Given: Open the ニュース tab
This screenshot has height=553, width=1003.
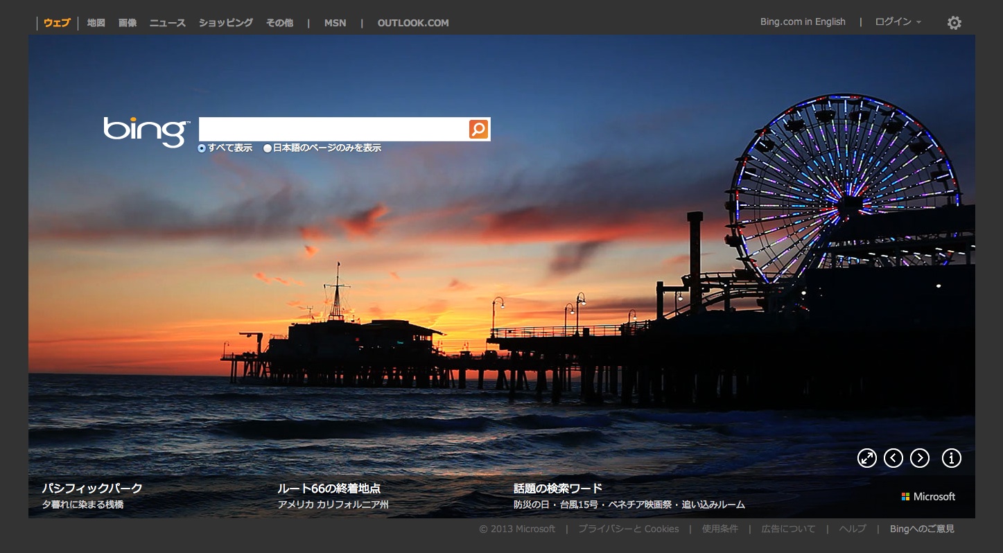Looking at the screenshot, I should coord(168,23).
